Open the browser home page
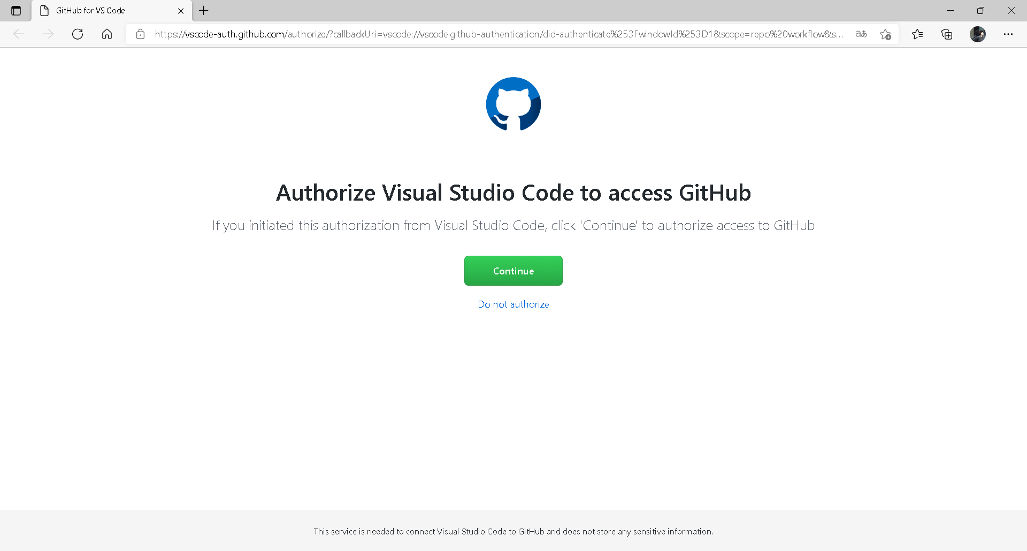Screen dimensions: 1027x551 106,34
